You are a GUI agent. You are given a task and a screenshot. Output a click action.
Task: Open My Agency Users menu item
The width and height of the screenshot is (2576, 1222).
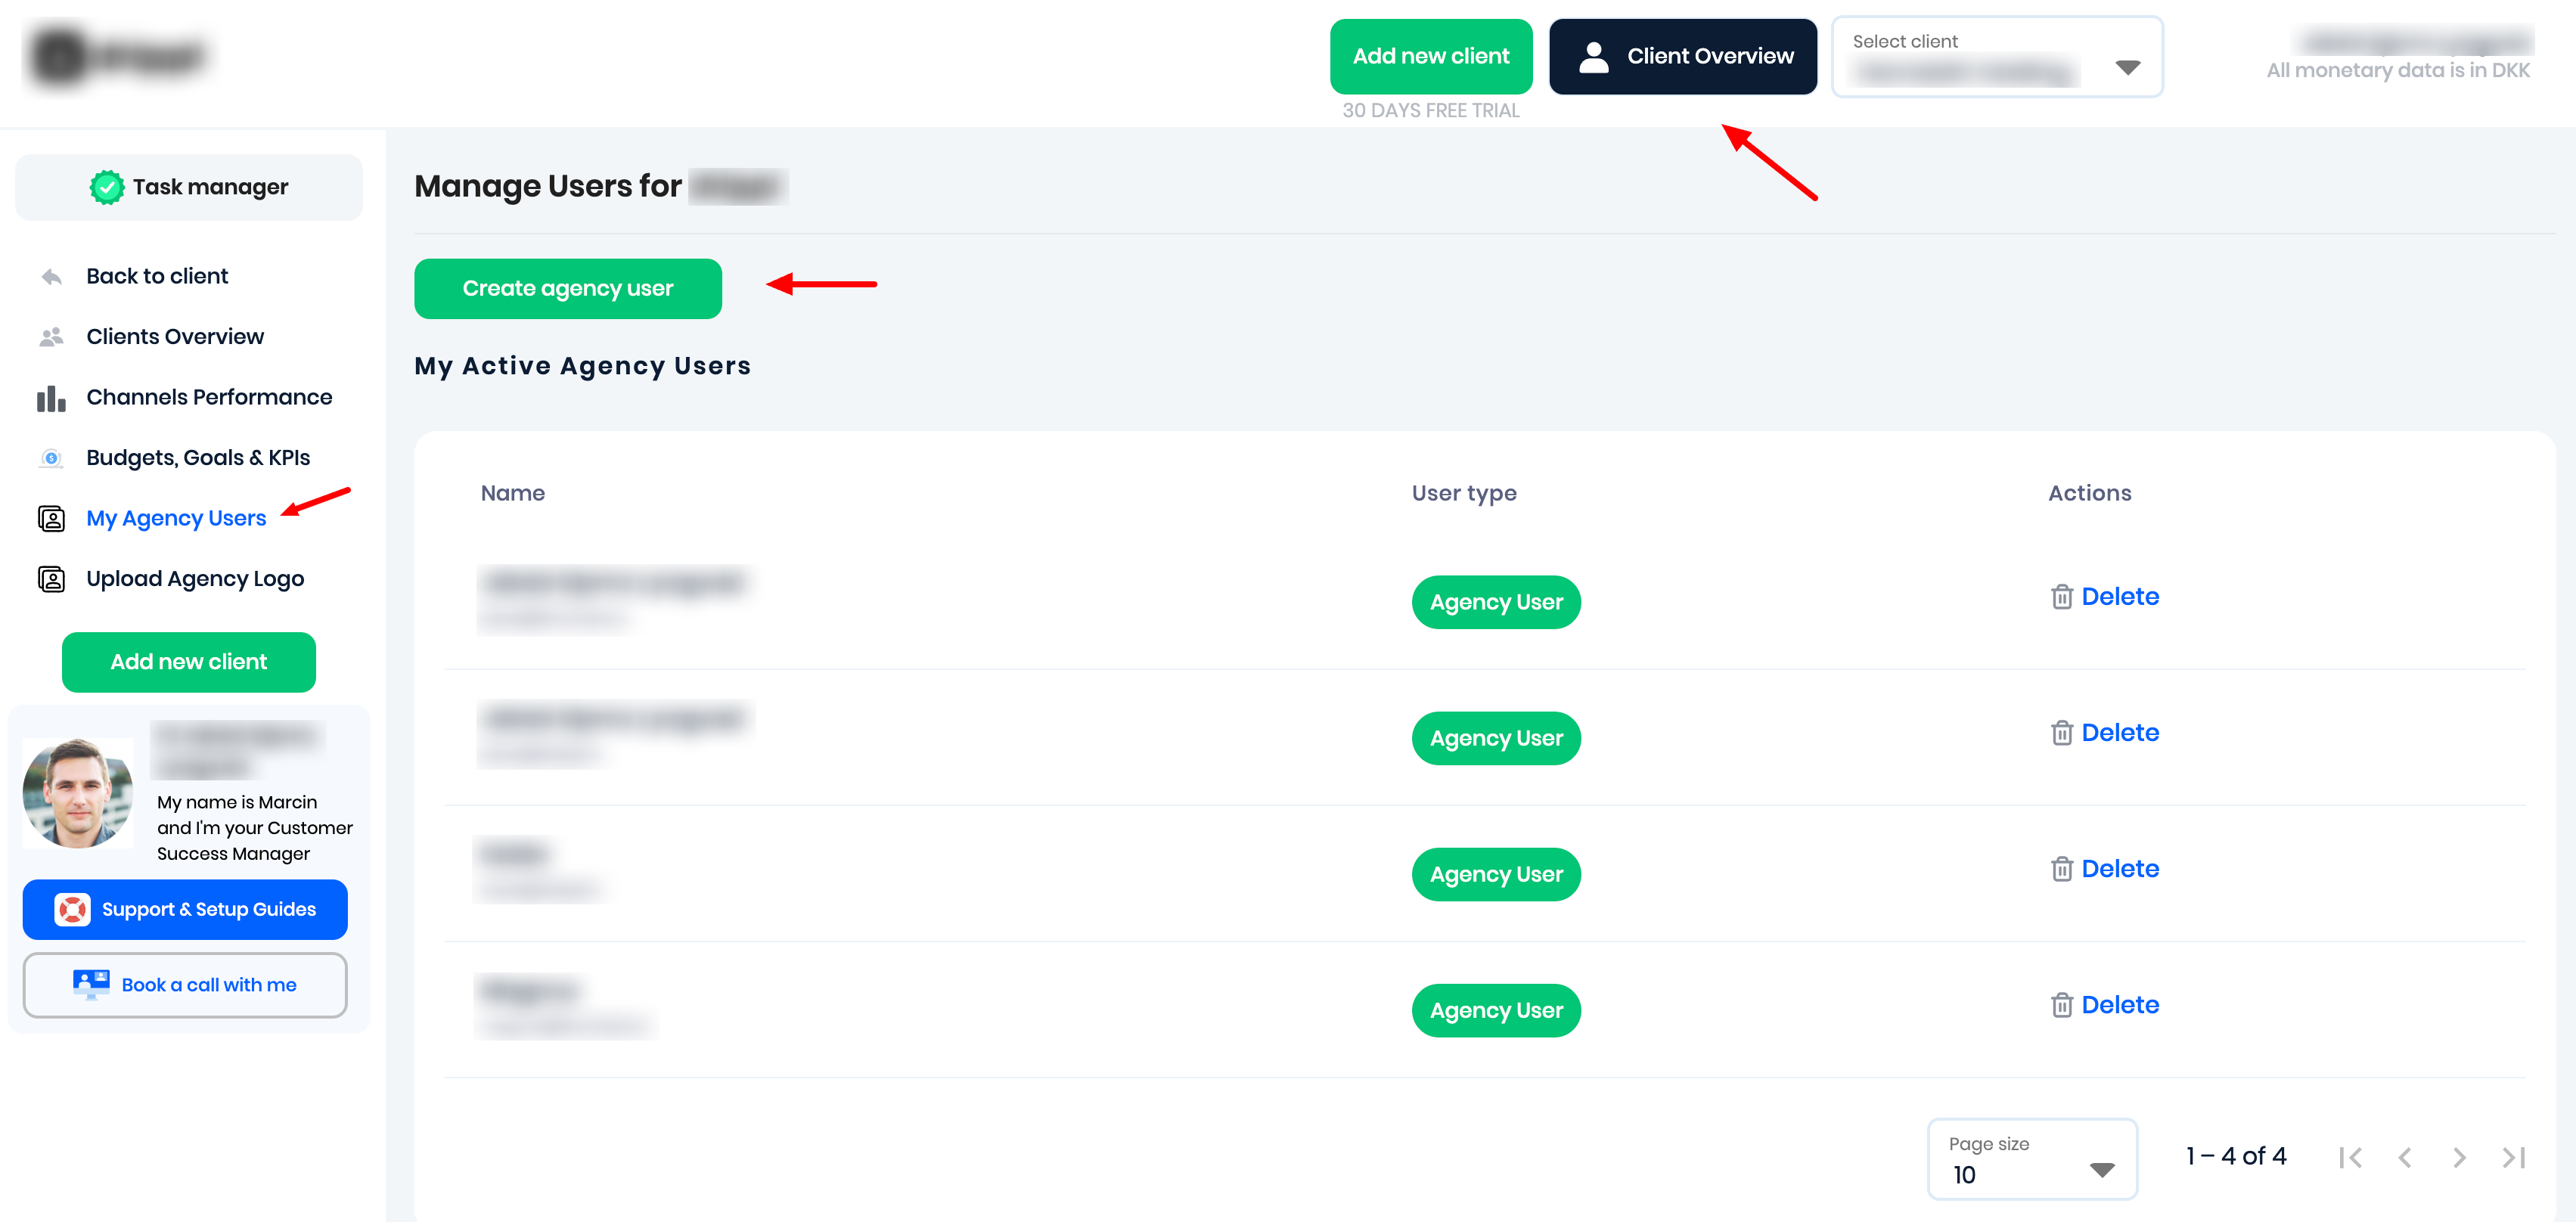pyautogui.click(x=176, y=518)
